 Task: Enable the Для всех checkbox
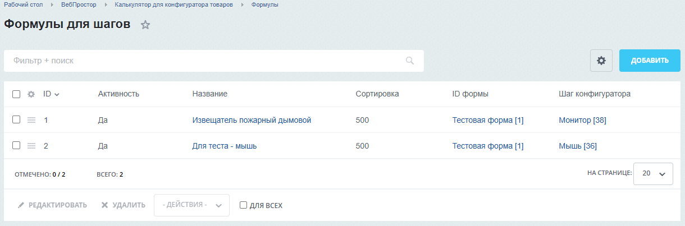tap(244, 205)
